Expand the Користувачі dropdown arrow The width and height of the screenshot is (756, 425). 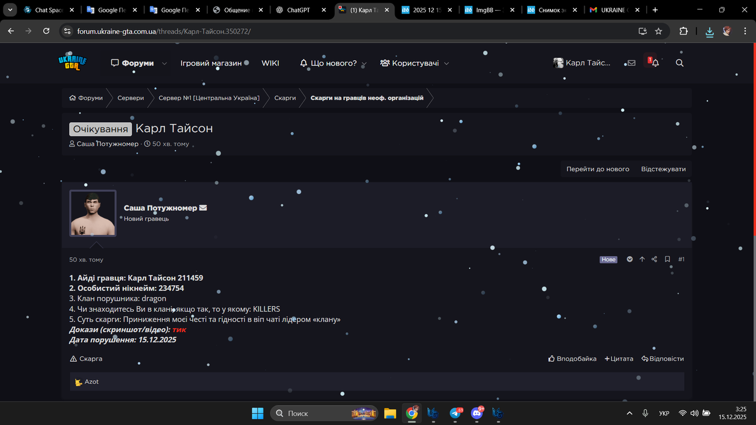[x=447, y=63]
